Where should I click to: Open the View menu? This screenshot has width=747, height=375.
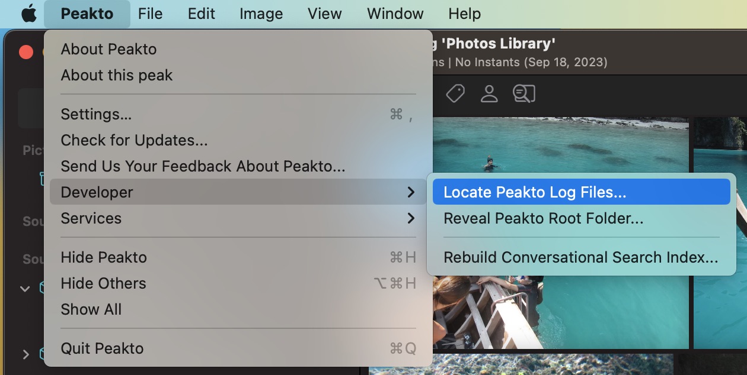[x=325, y=14]
